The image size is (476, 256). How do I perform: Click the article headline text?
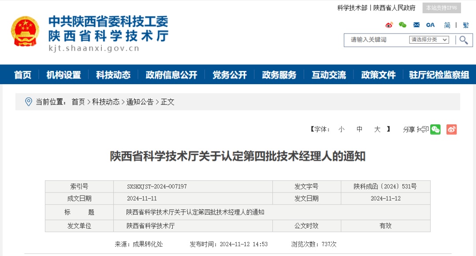pos(238,156)
